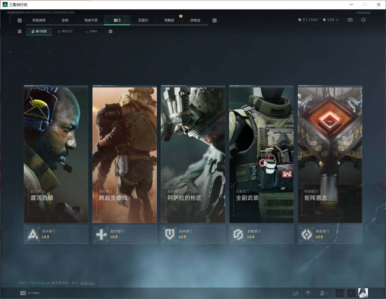This screenshot has width=386, height=299.
Task: Click the A key previous sub-tab icon
Action: (x=20, y=31)
